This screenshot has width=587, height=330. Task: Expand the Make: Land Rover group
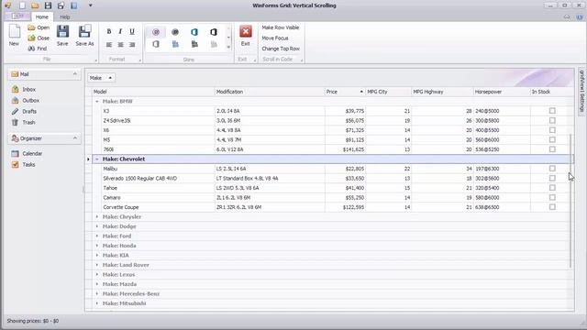(x=97, y=265)
